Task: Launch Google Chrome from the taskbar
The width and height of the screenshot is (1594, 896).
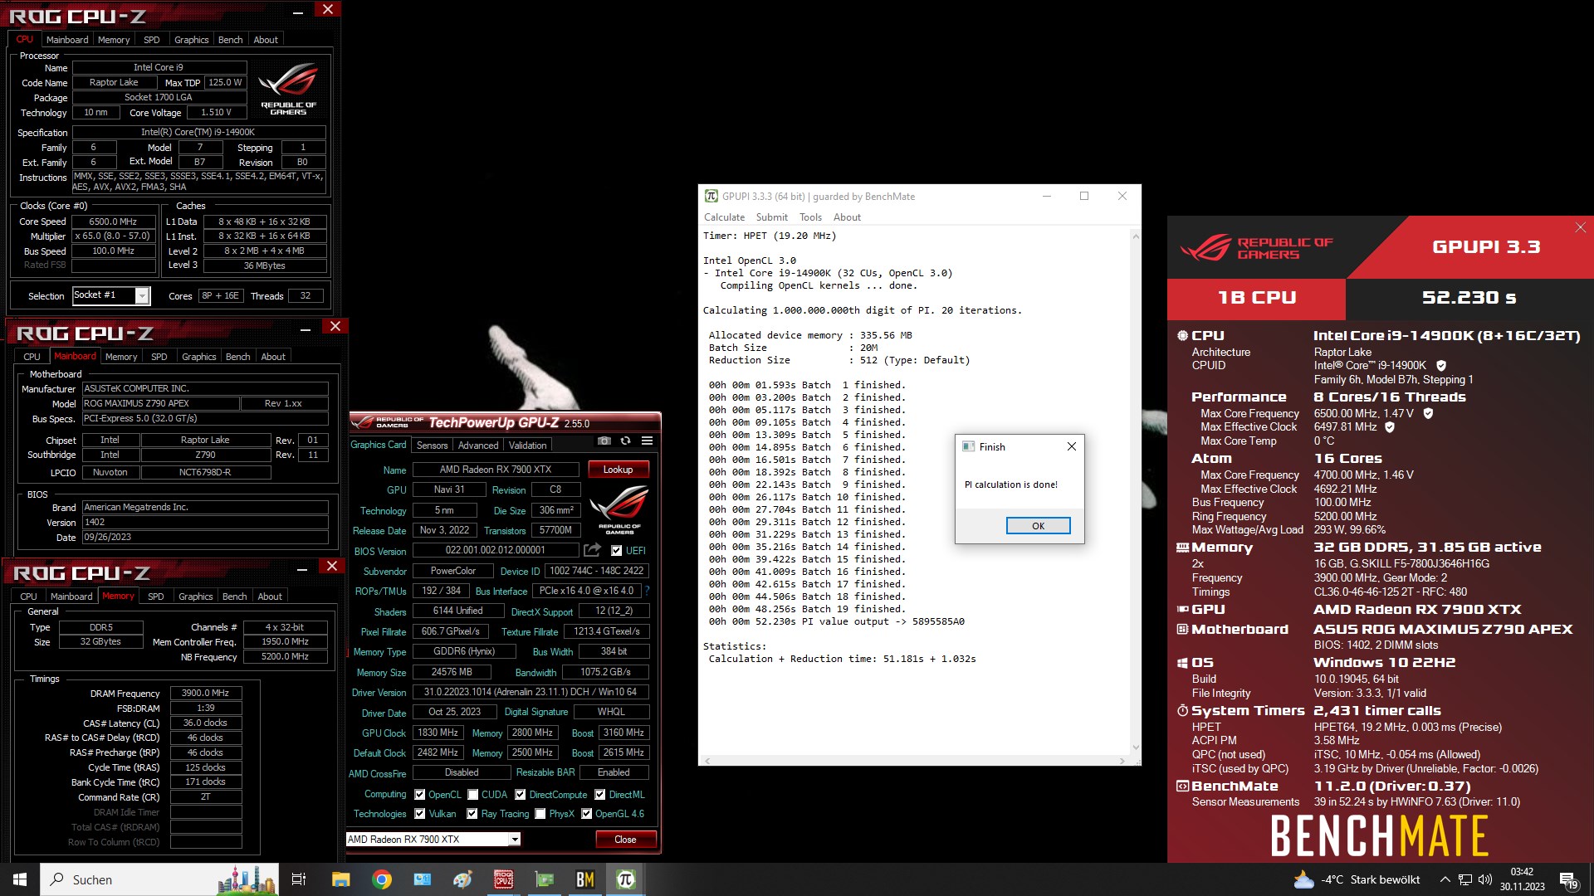Action: (x=382, y=879)
